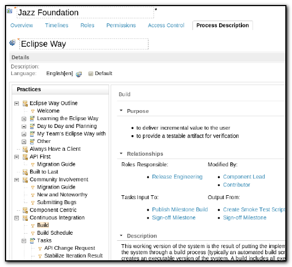Image resolution: width=292 pixels, height=267 pixels.
Task: Expand the Day to Day and Planning node
Action: click(x=24, y=126)
